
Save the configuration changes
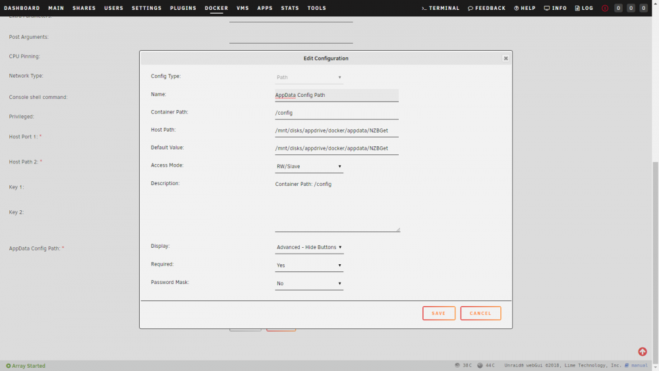439,313
